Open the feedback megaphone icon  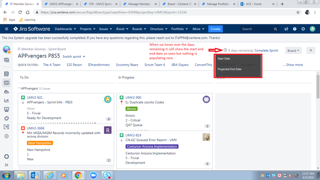pyautogui.click(x=286, y=29)
